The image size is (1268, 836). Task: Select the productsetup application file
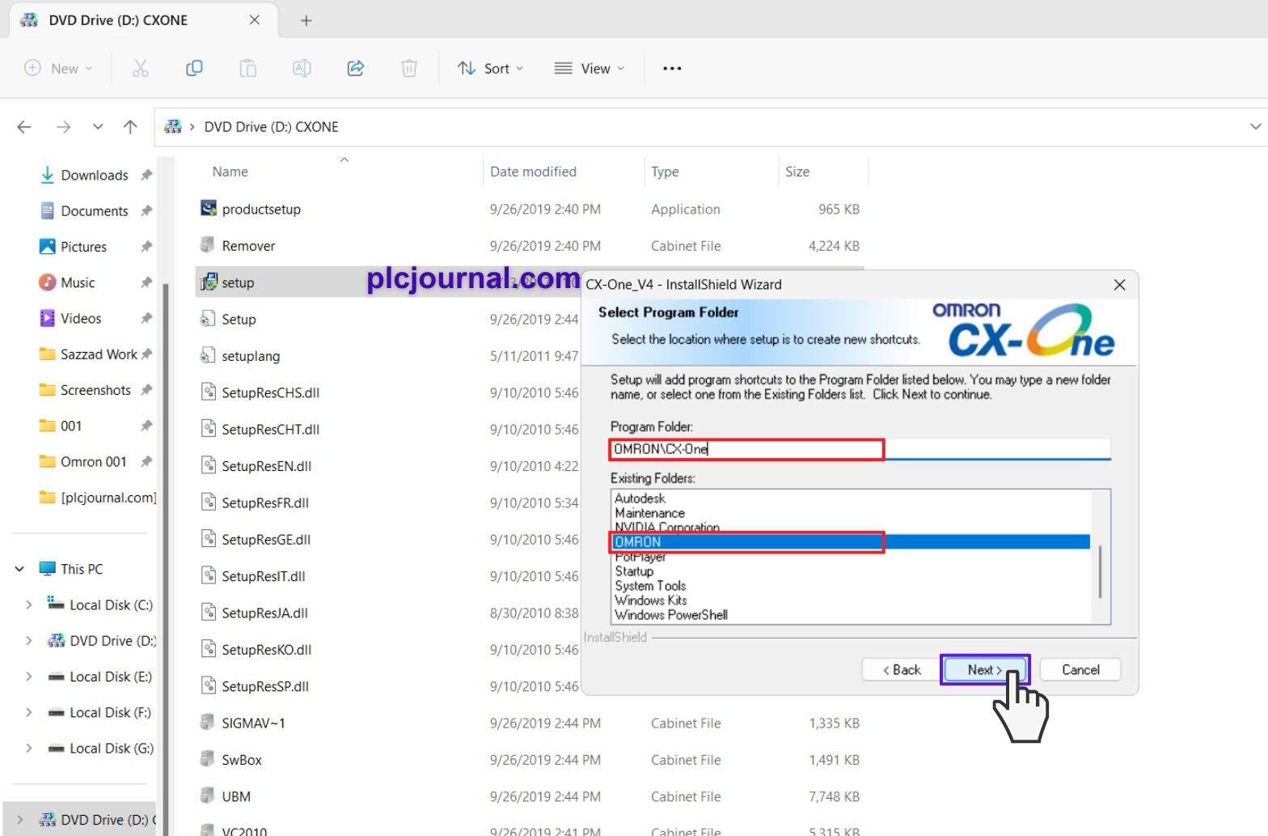[x=261, y=210]
